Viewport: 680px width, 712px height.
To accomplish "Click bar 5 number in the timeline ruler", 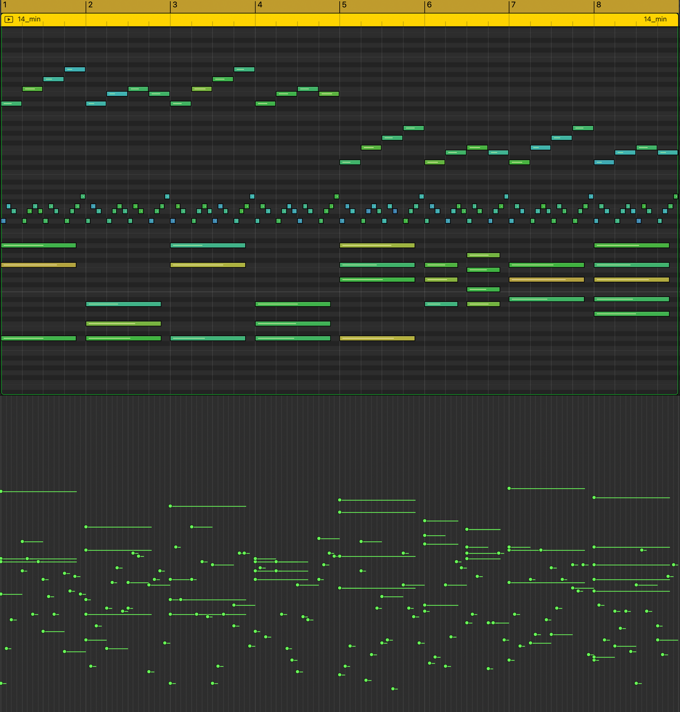I will click(x=345, y=5).
